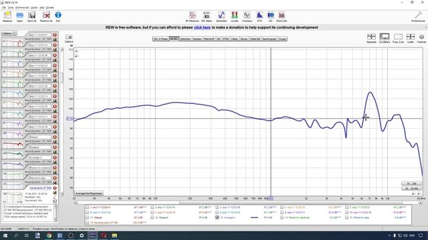Open the Room Sim tool
428x240 pixels.
(282, 16)
